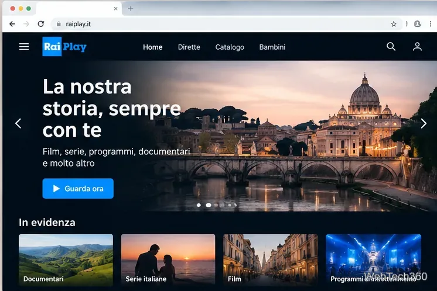This screenshot has width=437, height=291.
Task: Open the Film thumbnail card
Action: (270, 260)
